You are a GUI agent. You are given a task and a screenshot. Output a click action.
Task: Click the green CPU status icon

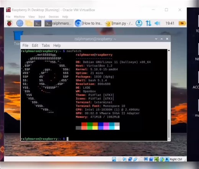coord(157,159)
